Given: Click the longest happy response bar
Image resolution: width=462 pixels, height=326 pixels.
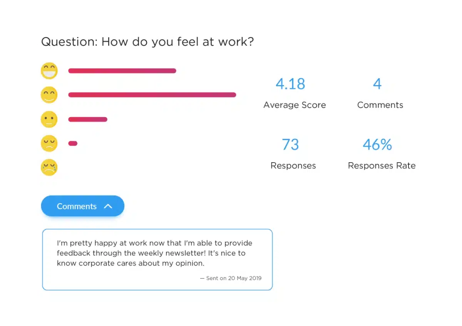Looking at the screenshot, I should [152, 95].
